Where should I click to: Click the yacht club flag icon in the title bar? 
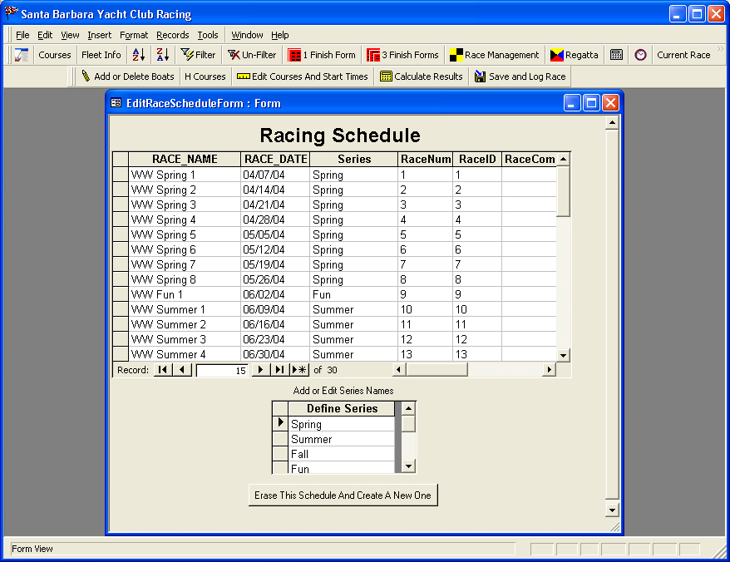[11, 13]
